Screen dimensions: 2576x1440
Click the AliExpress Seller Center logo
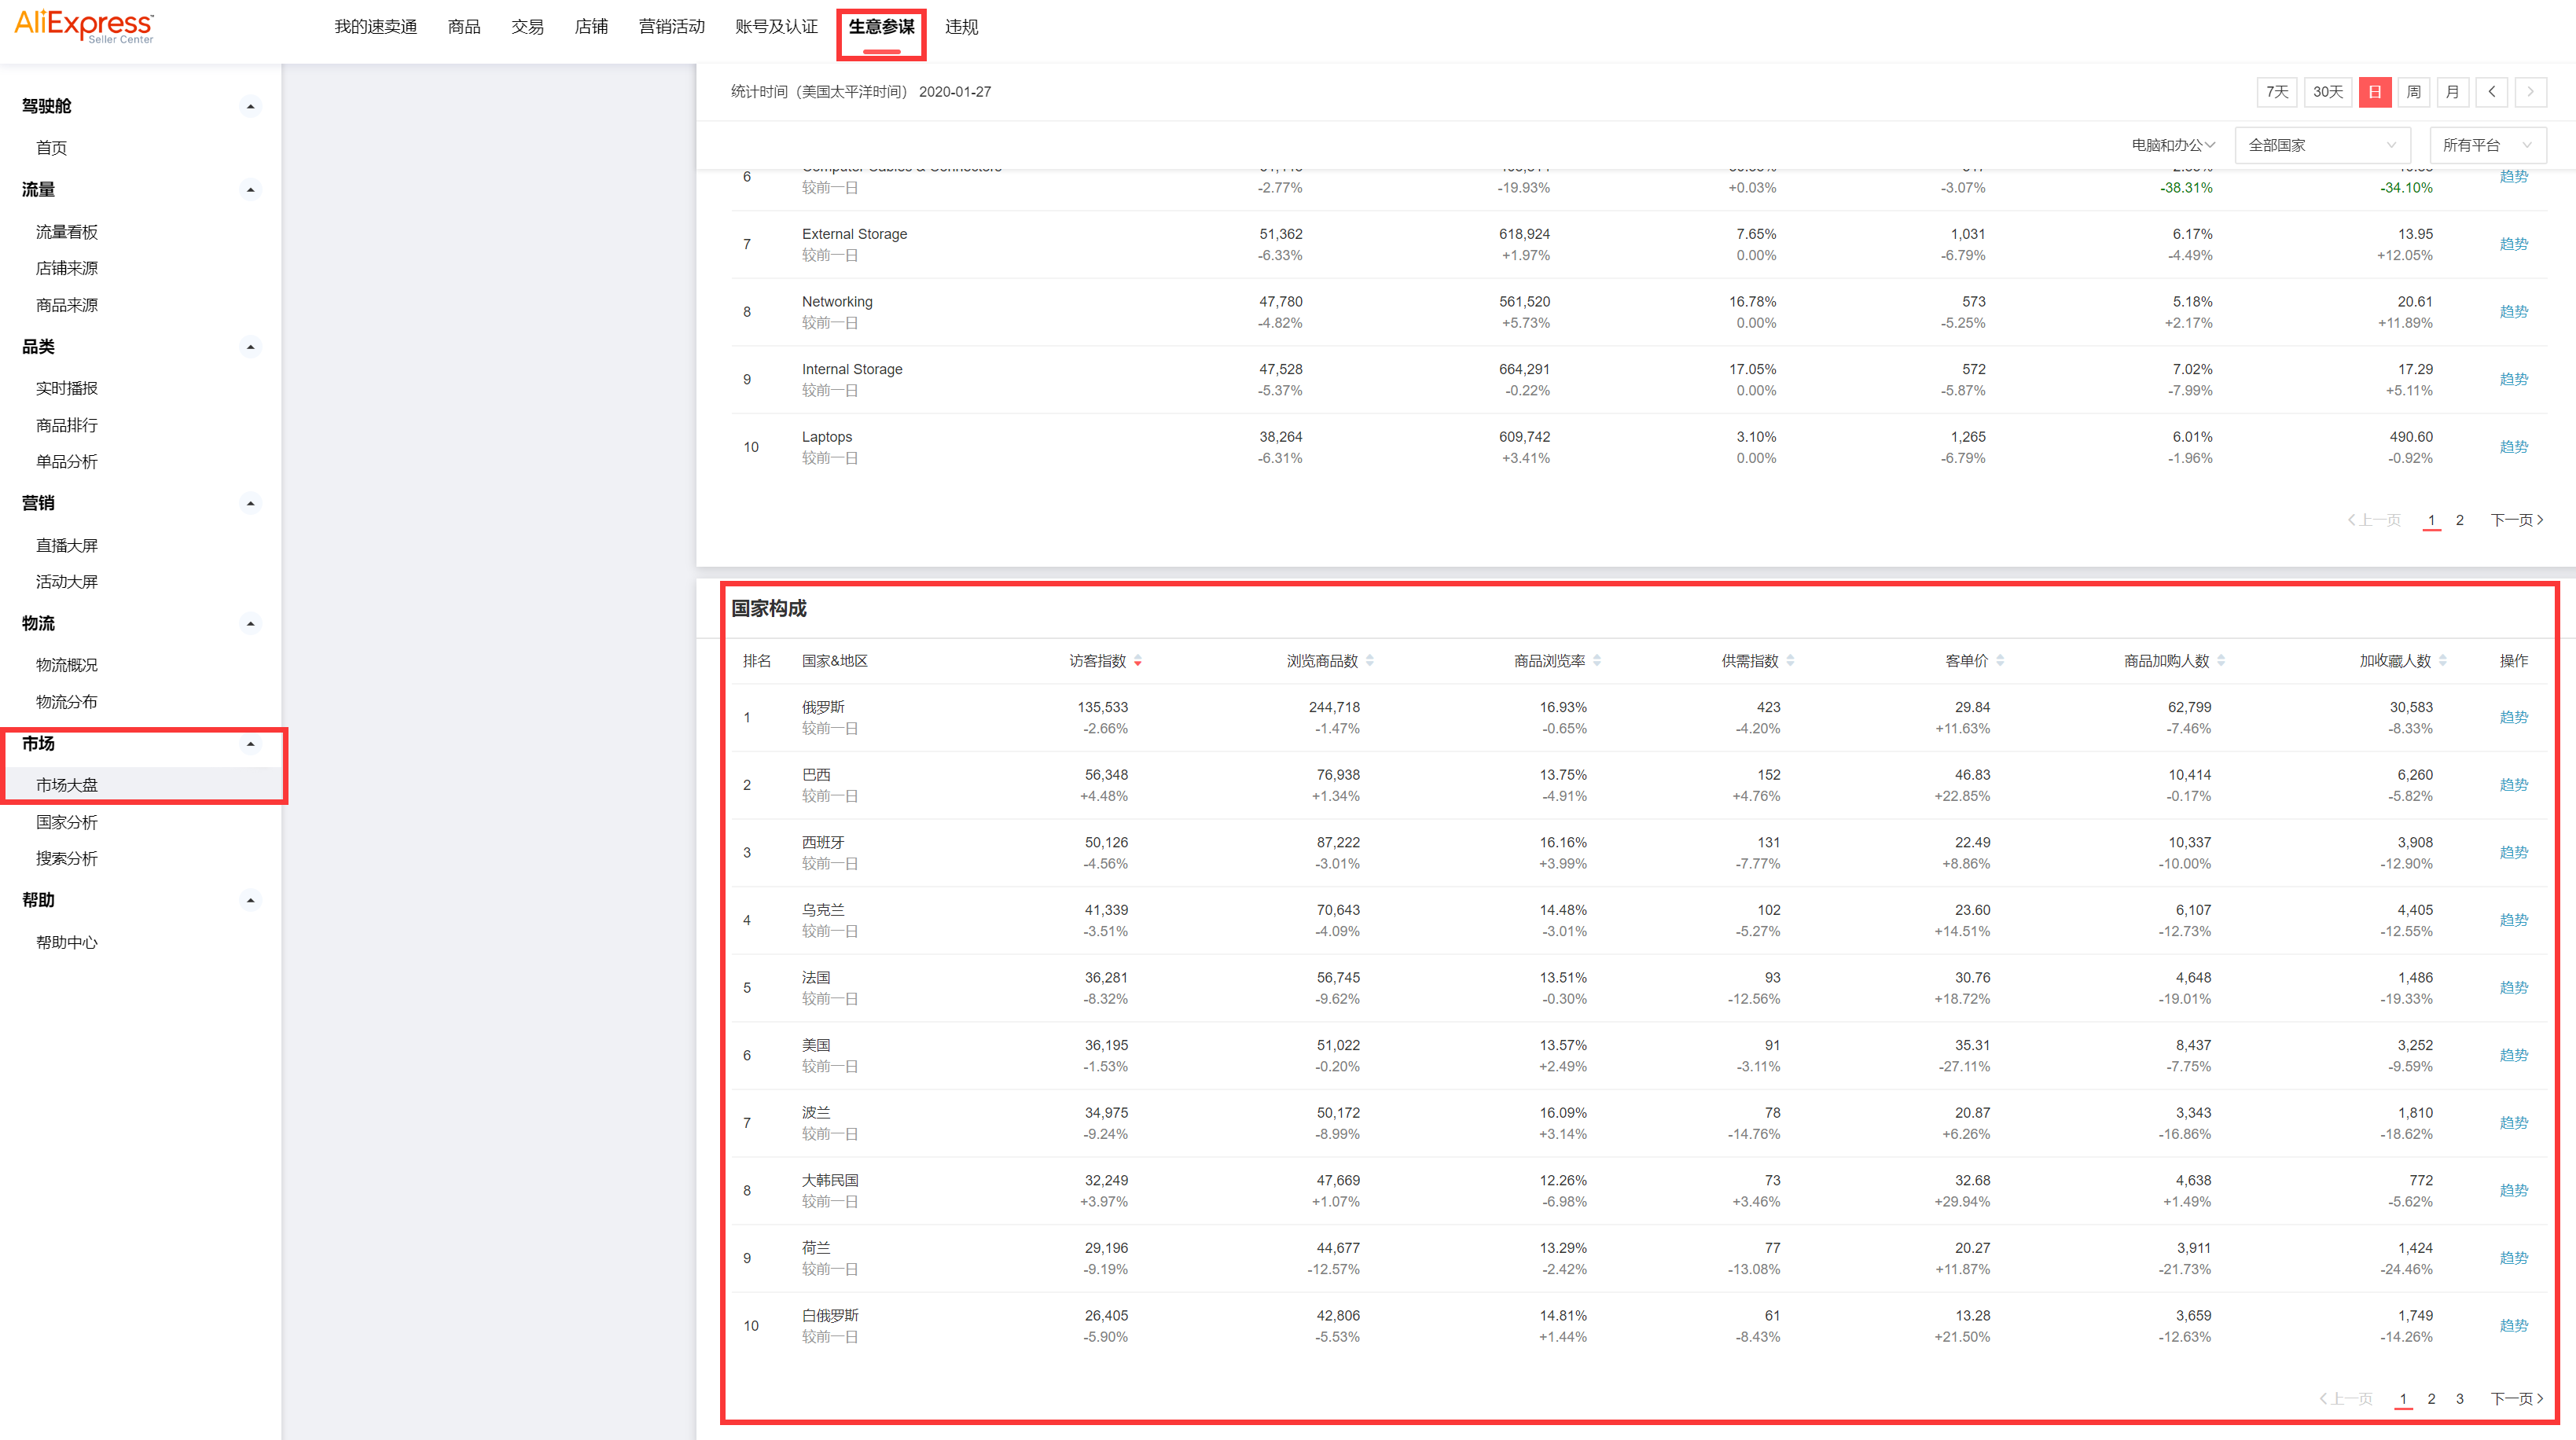pyautogui.click(x=84, y=26)
